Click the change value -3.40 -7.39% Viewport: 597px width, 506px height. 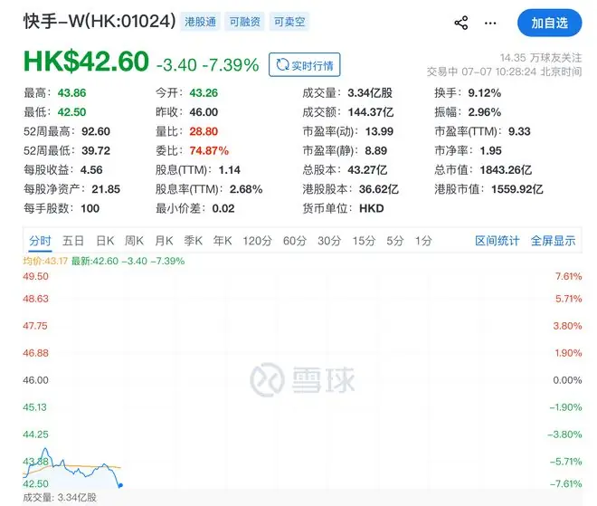207,65
